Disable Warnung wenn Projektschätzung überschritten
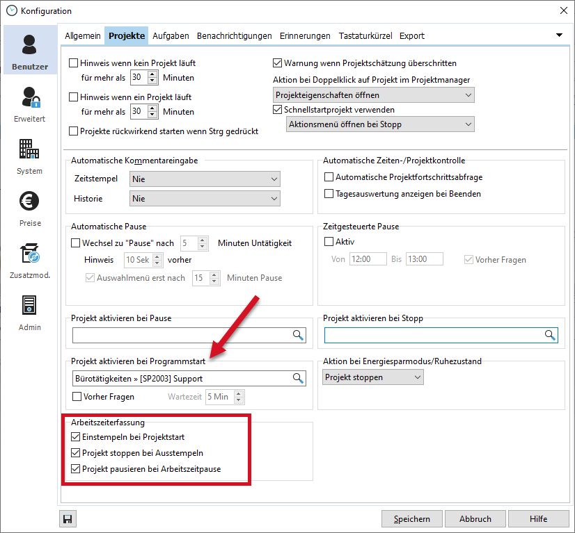 (277, 63)
